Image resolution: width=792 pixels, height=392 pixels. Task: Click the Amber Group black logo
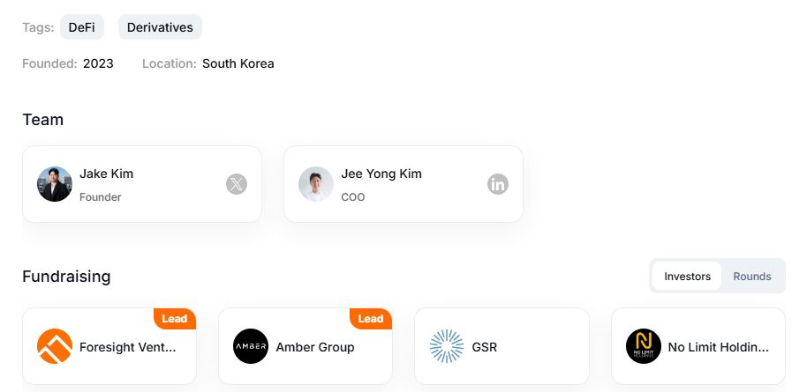point(251,346)
